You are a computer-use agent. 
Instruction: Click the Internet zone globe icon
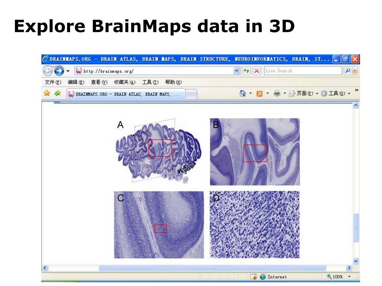tap(263, 277)
